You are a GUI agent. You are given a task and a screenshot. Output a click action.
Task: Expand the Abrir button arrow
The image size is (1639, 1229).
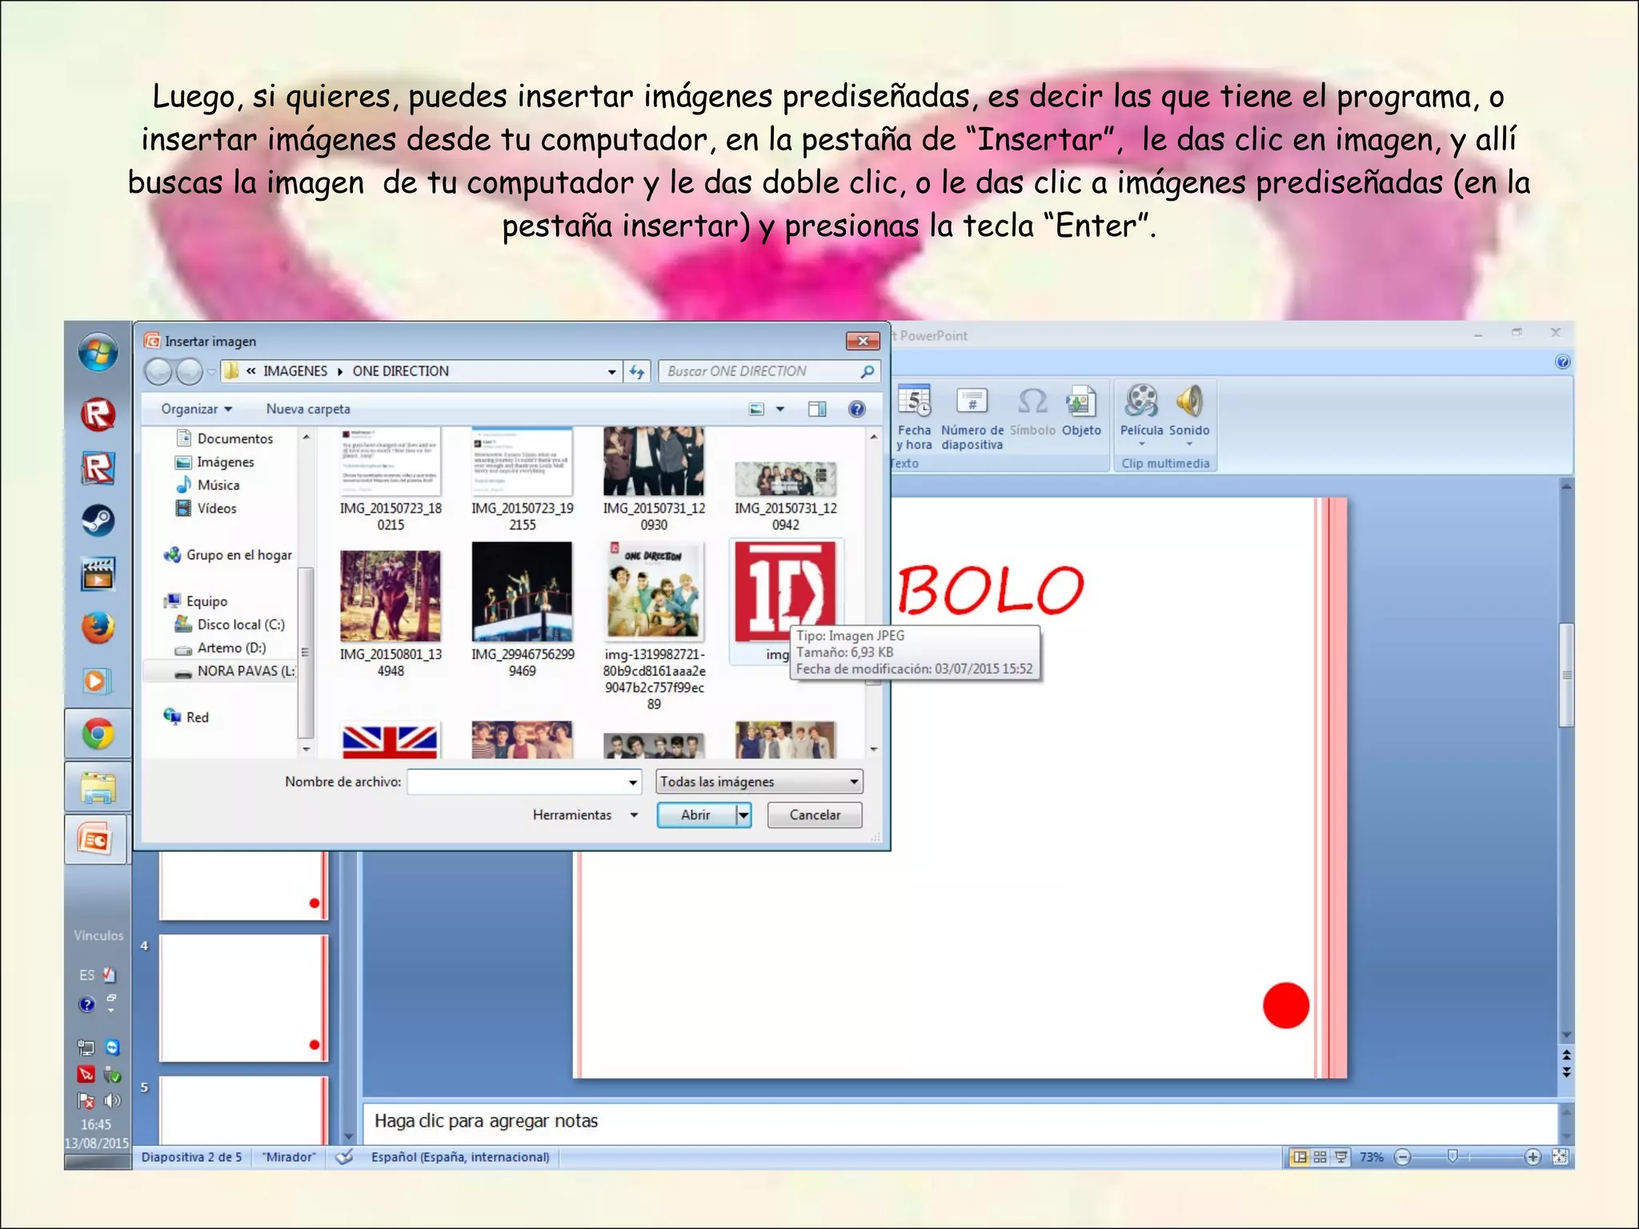(743, 815)
